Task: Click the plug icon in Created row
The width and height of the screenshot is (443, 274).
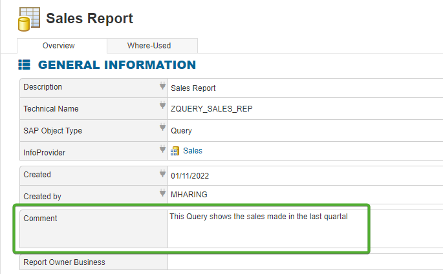Action: (x=162, y=173)
